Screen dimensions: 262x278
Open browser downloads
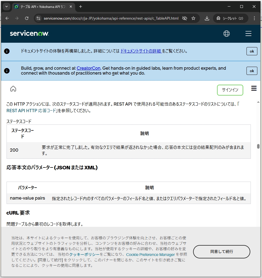pos(207,18)
